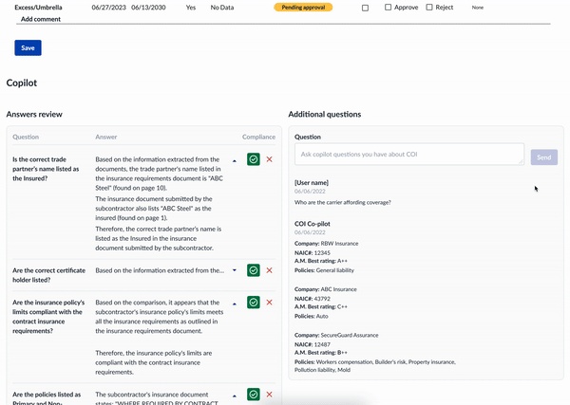This screenshot has width=570, height=405.
Task: Reject the Primary and Non-contributory answer
Action: click(270, 395)
